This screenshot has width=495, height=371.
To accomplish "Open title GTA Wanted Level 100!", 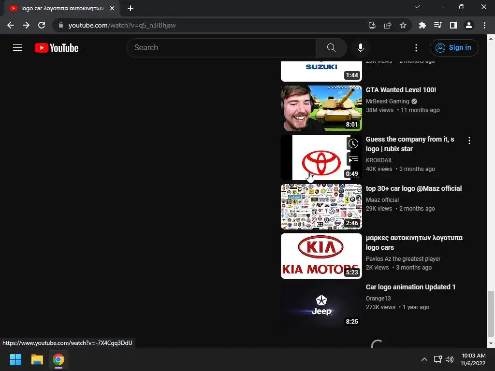I will click(401, 90).
